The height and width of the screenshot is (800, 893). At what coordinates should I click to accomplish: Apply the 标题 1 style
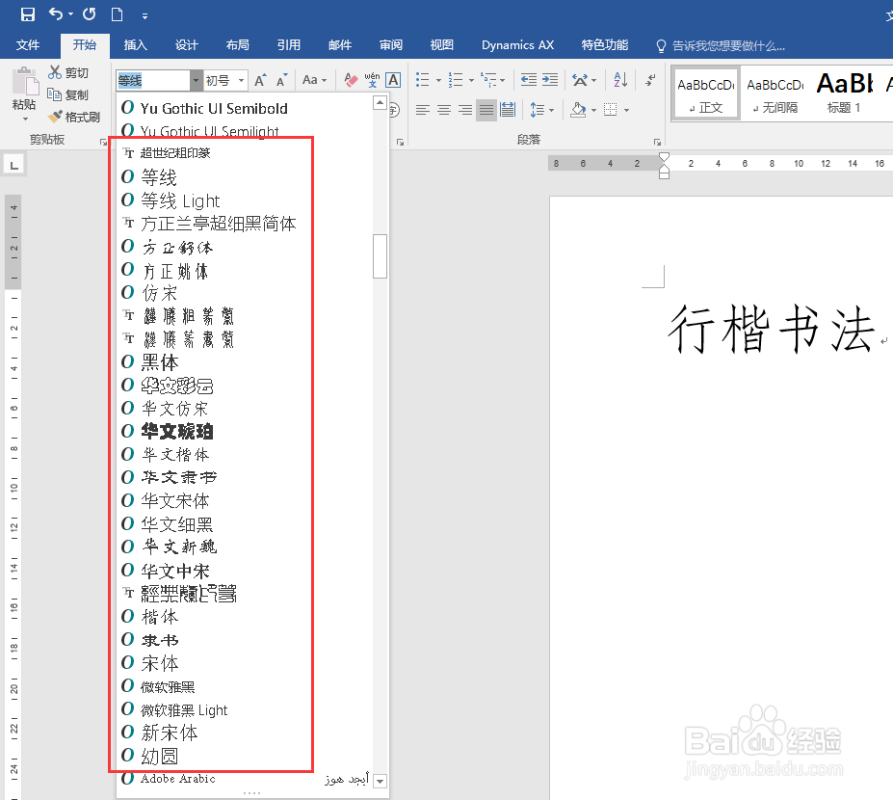tap(844, 93)
